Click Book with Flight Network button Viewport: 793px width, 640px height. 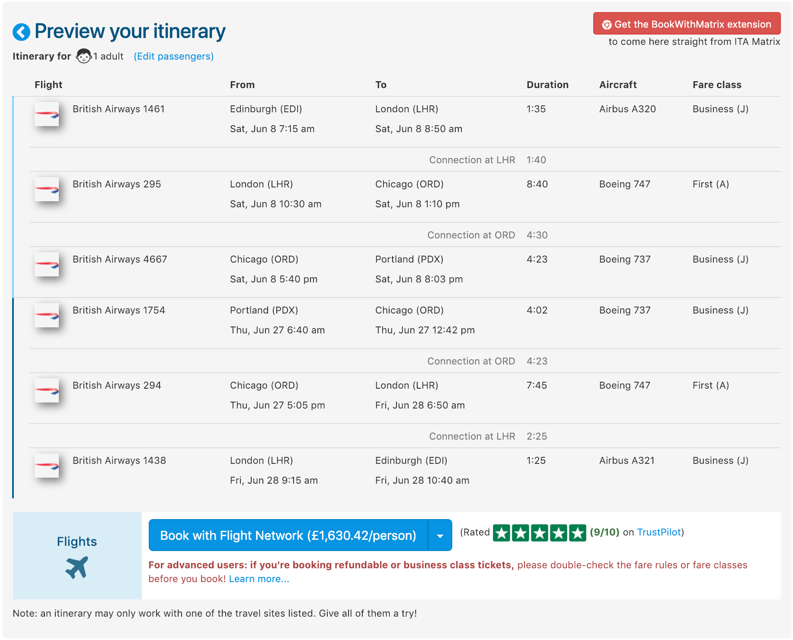pos(288,535)
